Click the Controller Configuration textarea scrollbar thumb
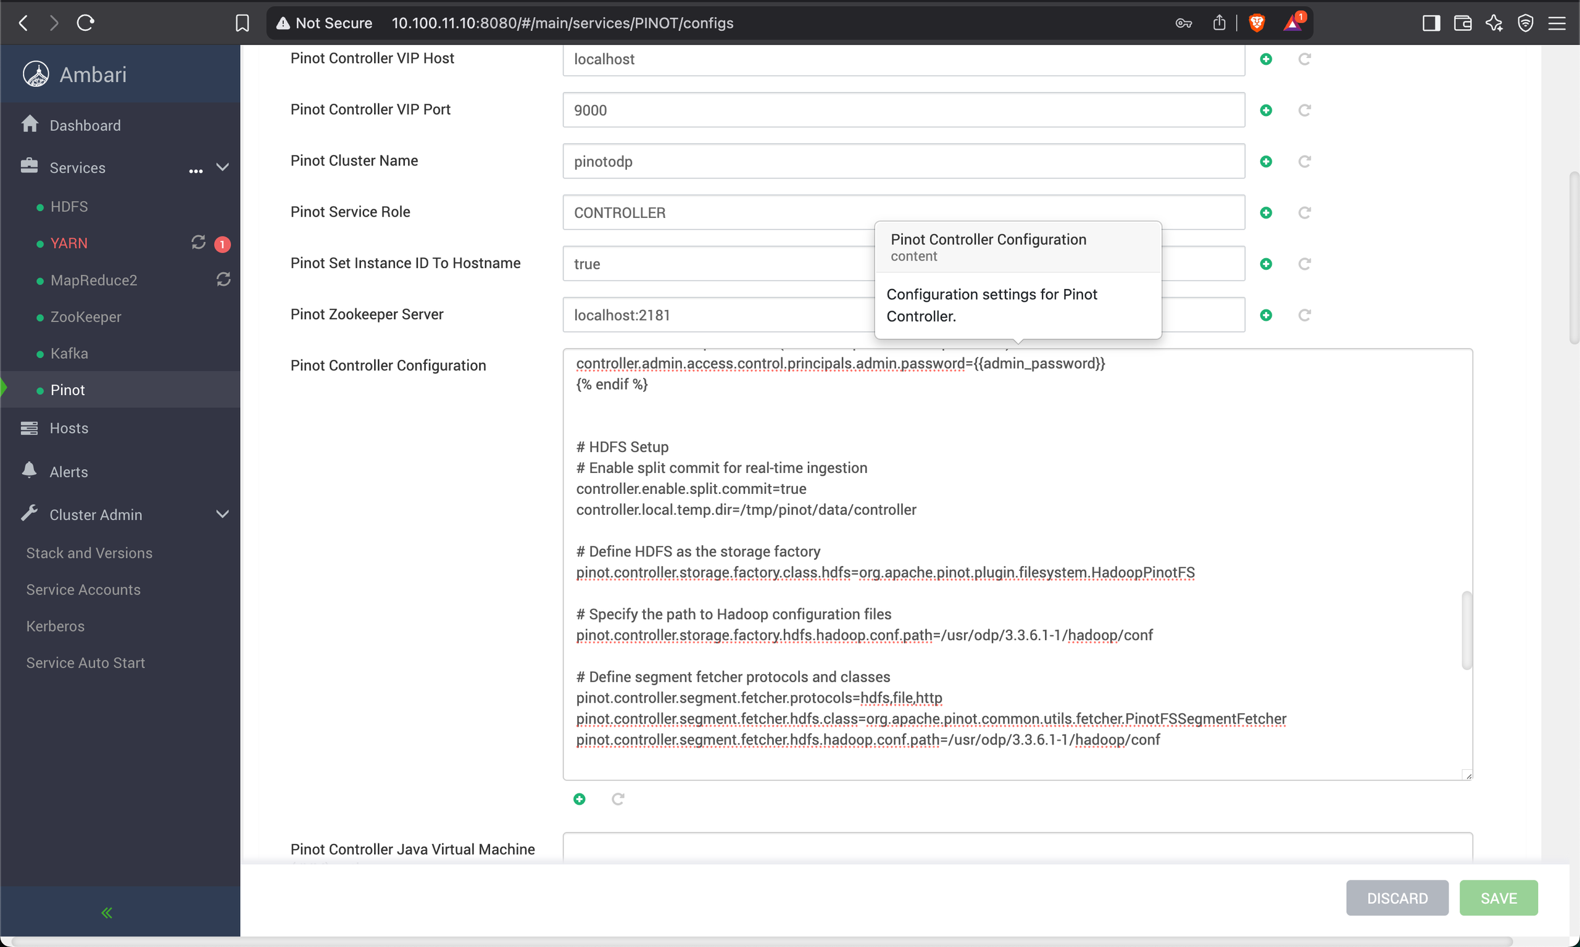 point(1466,630)
